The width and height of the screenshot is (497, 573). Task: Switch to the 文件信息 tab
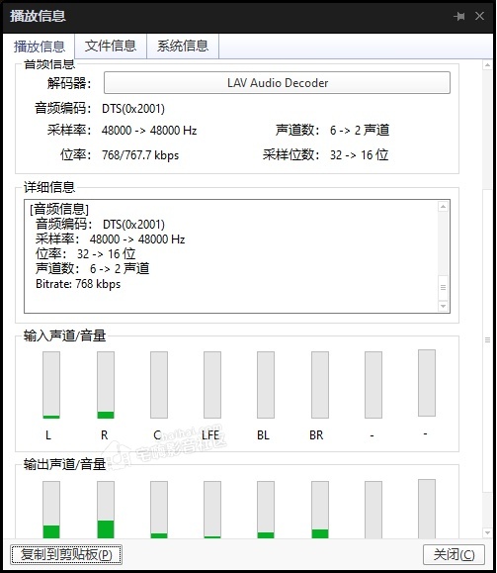click(x=111, y=47)
